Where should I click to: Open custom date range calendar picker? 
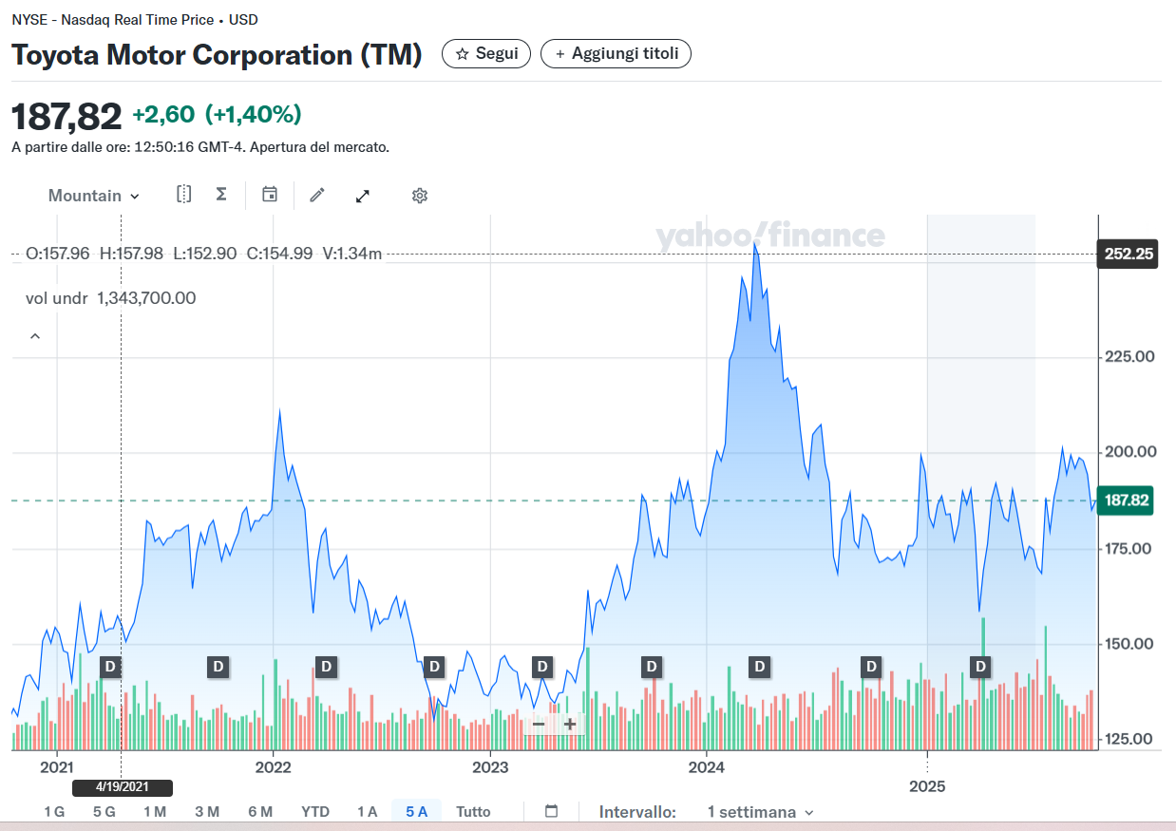tap(551, 811)
